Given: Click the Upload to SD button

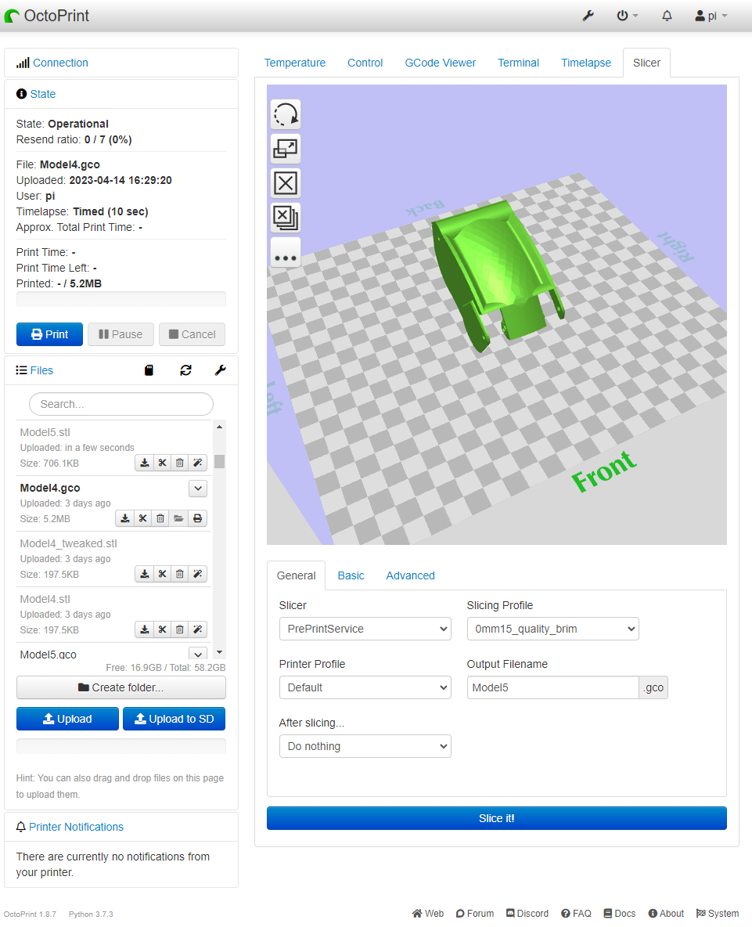Looking at the screenshot, I should click(x=175, y=719).
